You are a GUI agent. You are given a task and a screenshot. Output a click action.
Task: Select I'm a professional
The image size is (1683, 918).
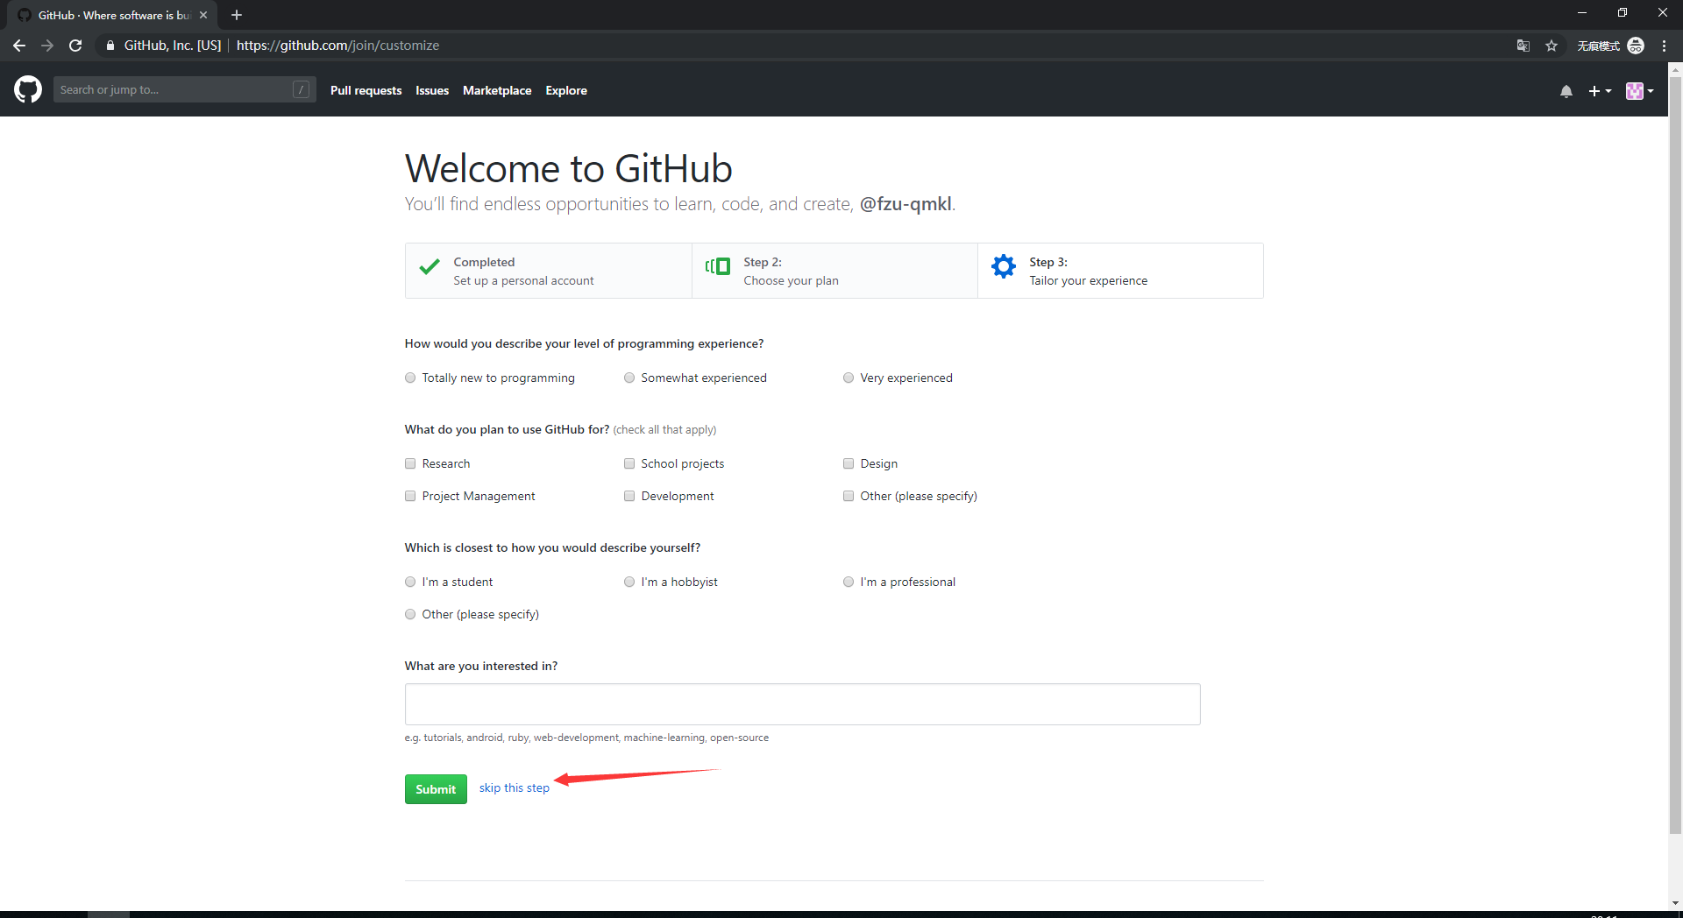coord(849,582)
